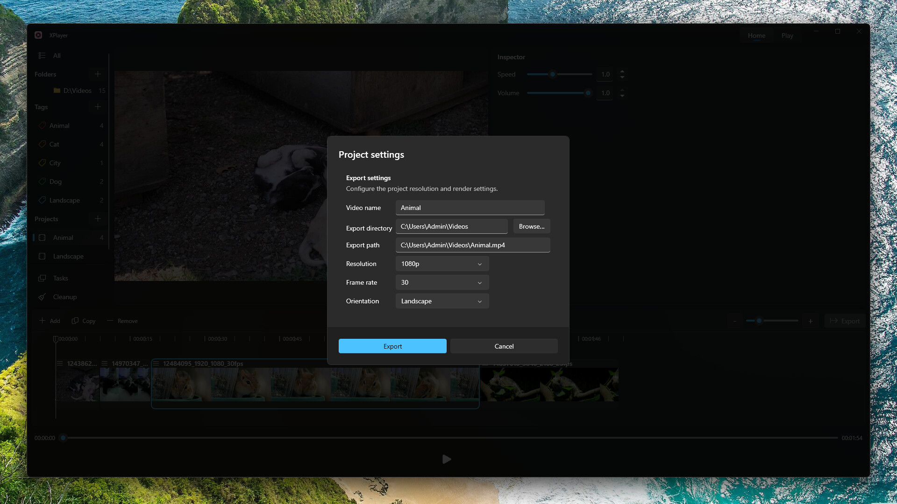Click the timeline zoom out minus icon

click(x=734, y=321)
